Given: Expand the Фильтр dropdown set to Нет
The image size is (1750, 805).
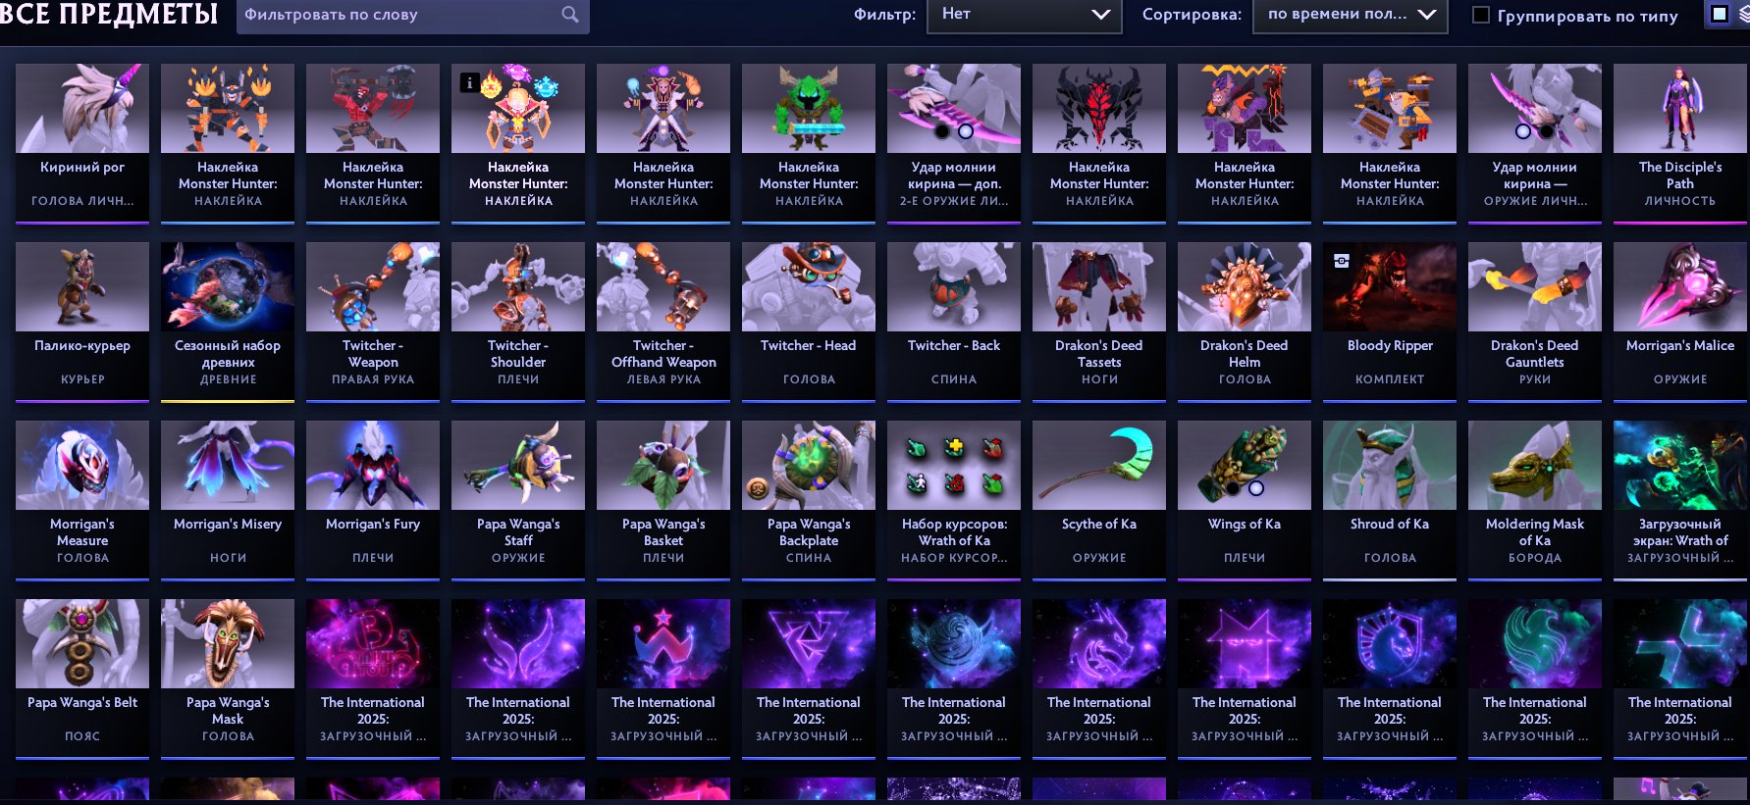Looking at the screenshot, I should coord(1024,15).
